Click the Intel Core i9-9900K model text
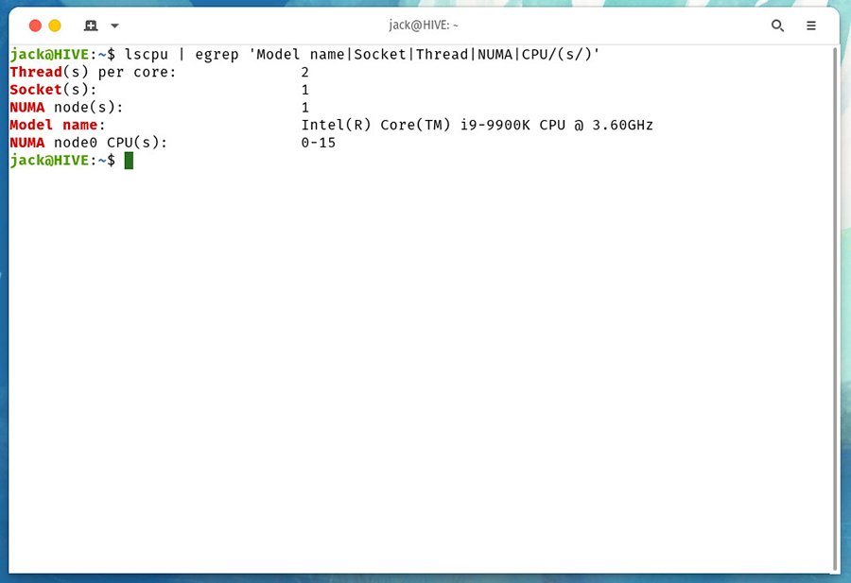This screenshot has height=583, width=851. coord(477,125)
